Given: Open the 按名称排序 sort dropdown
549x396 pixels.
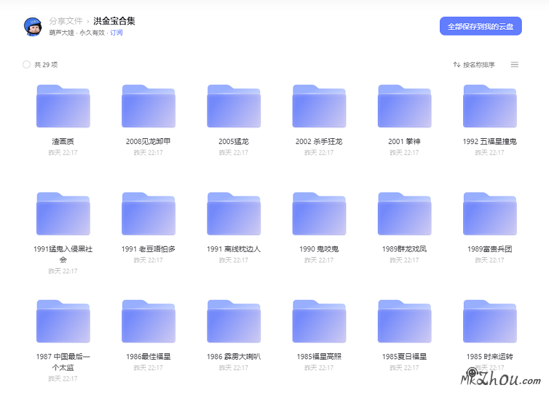Looking at the screenshot, I should (475, 65).
